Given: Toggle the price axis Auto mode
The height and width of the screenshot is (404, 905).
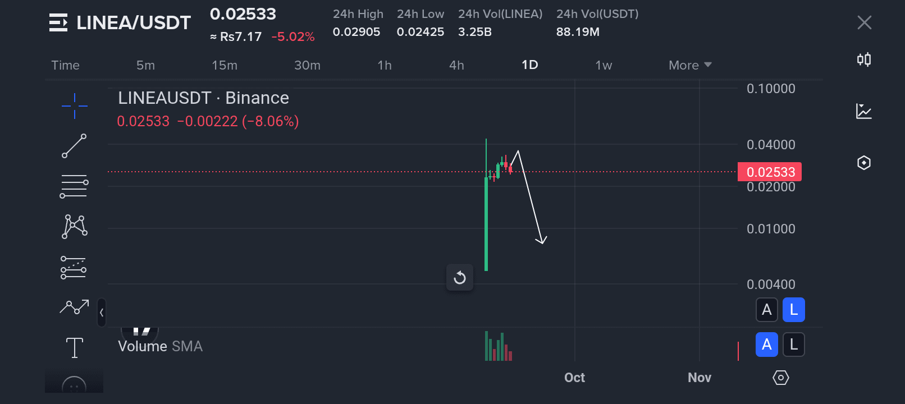Looking at the screenshot, I should click(x=767, y=310).
